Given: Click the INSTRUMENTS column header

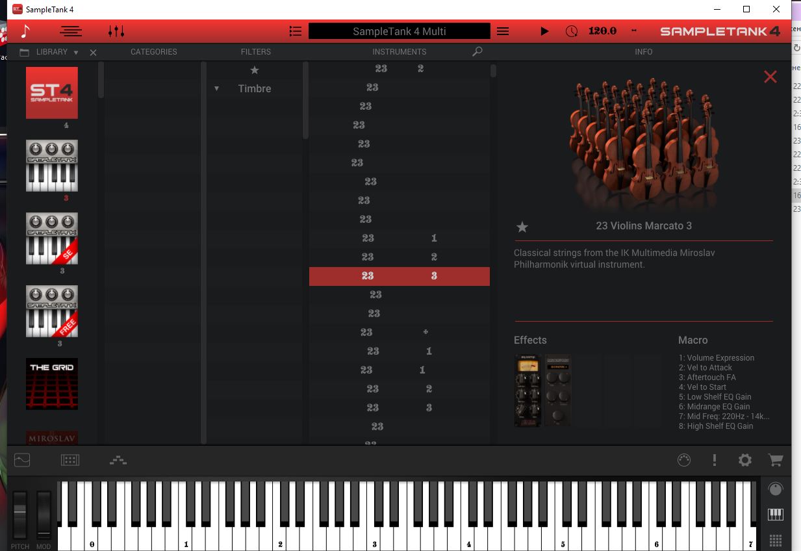Looking at the screenshot, I should point(400,52).
